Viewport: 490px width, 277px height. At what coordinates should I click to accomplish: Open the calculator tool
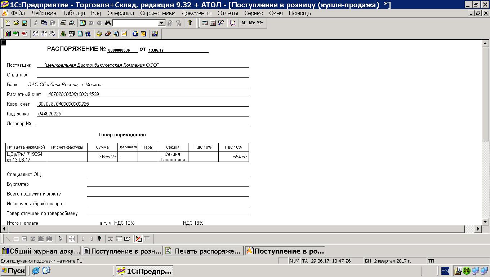coord(205,23)
